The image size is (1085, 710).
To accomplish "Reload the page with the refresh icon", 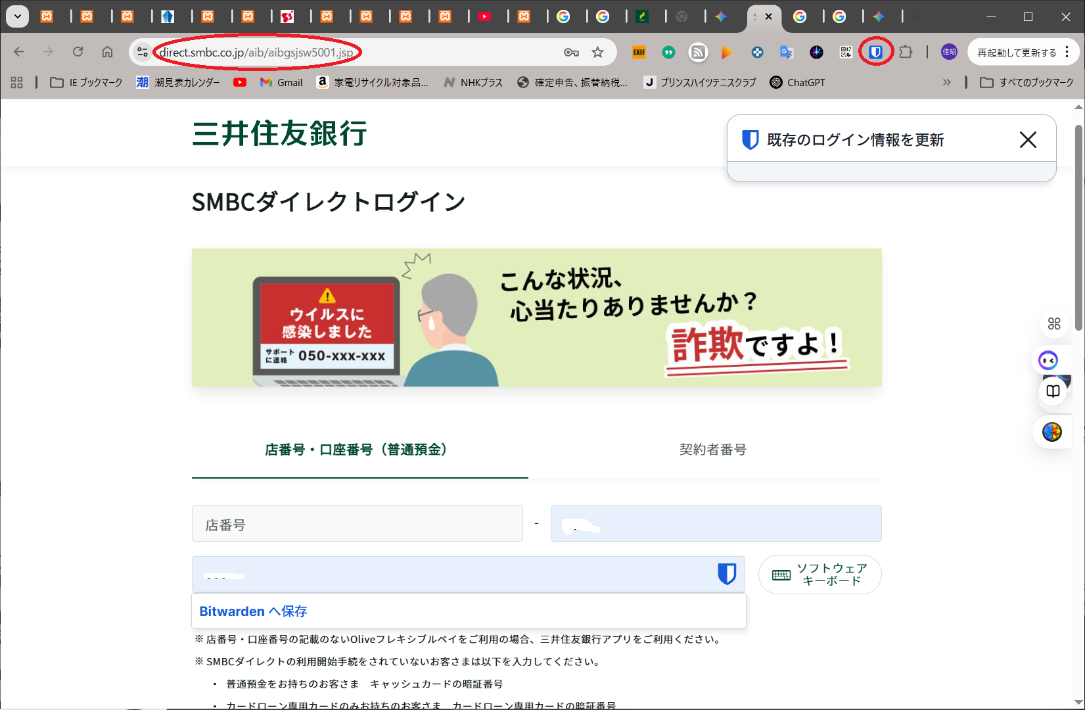I will [78, 52].
